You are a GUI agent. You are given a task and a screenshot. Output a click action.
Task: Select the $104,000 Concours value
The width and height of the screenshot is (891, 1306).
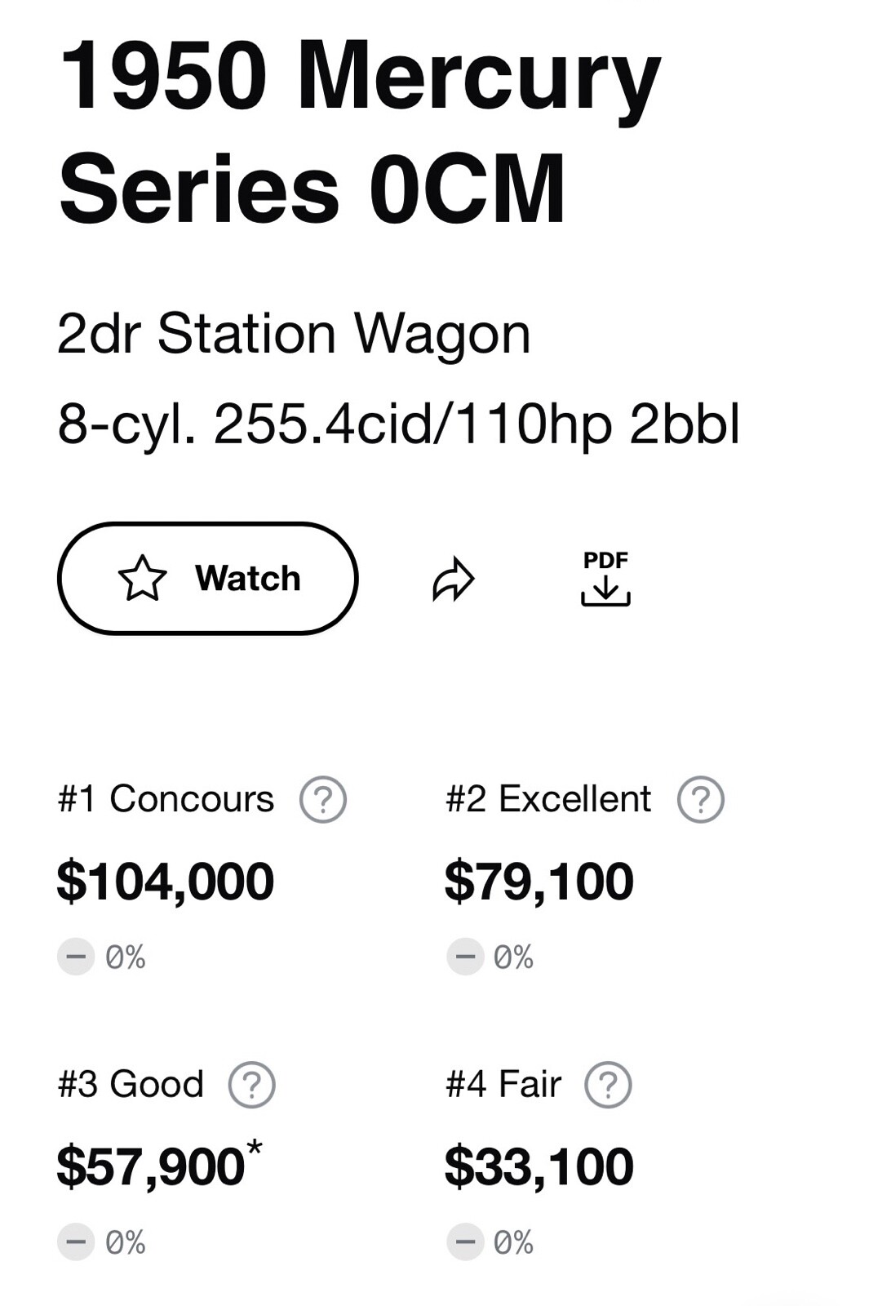166,882
